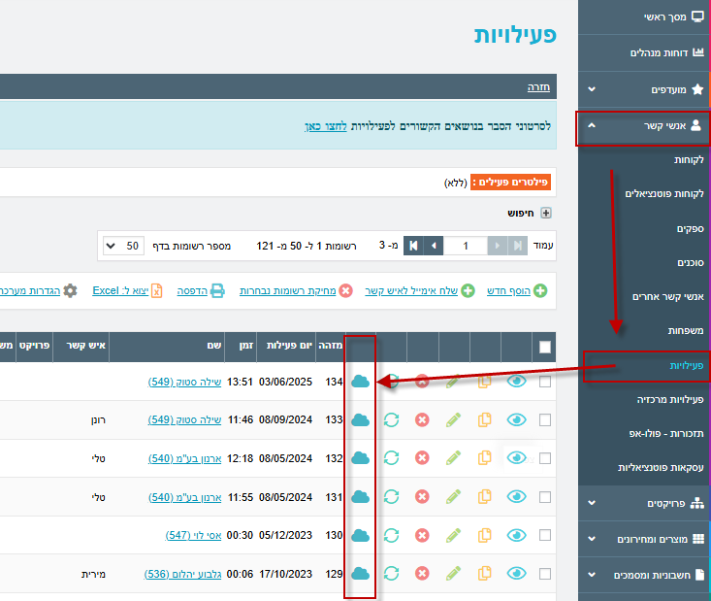Toggle the select-all checkbox in table header
711x601 pixels.
545,347
